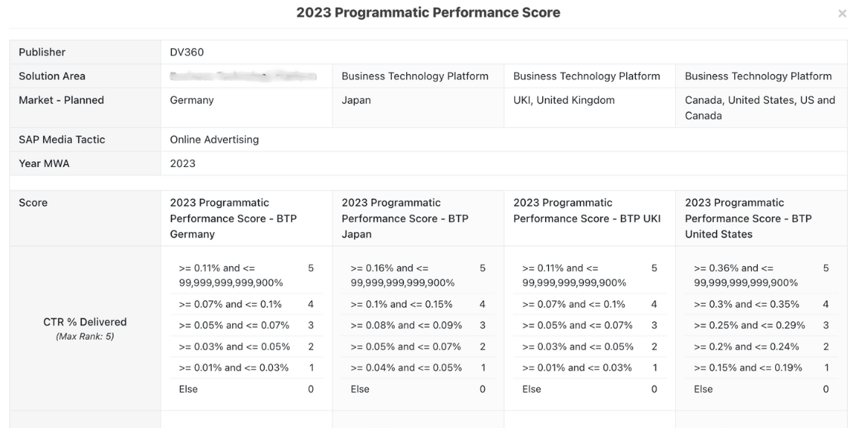Click the DV360 publisher value
Screen dimensions: 856x428
tap(187, 52)
